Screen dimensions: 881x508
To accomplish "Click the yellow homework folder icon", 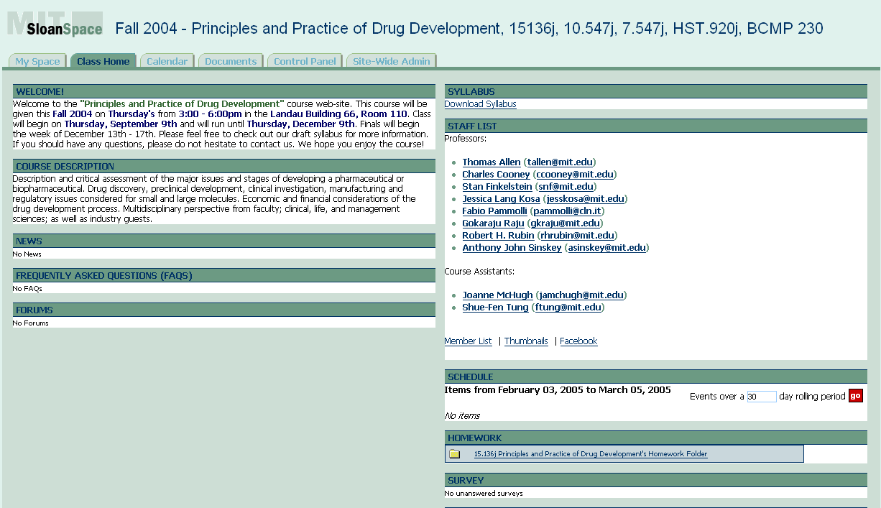I will pyautogui.click(x=455, y=454).
